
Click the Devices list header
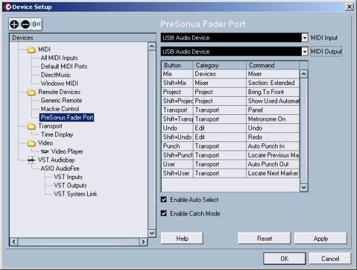[83, 38]
